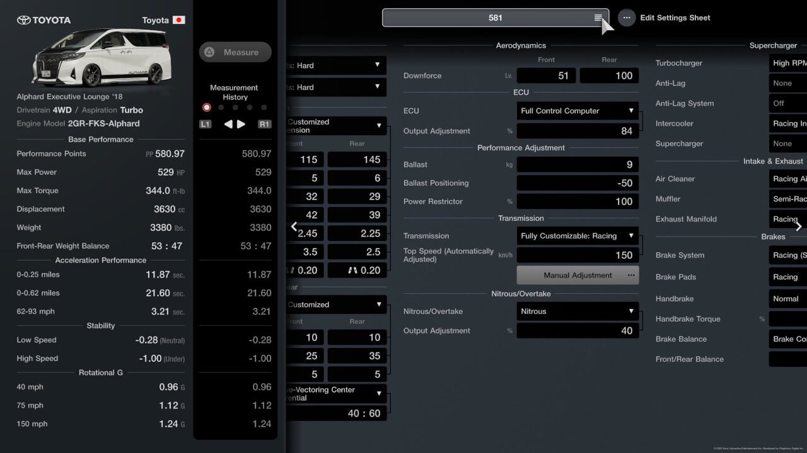Open the Handbrake Normal field

[788, 299]
